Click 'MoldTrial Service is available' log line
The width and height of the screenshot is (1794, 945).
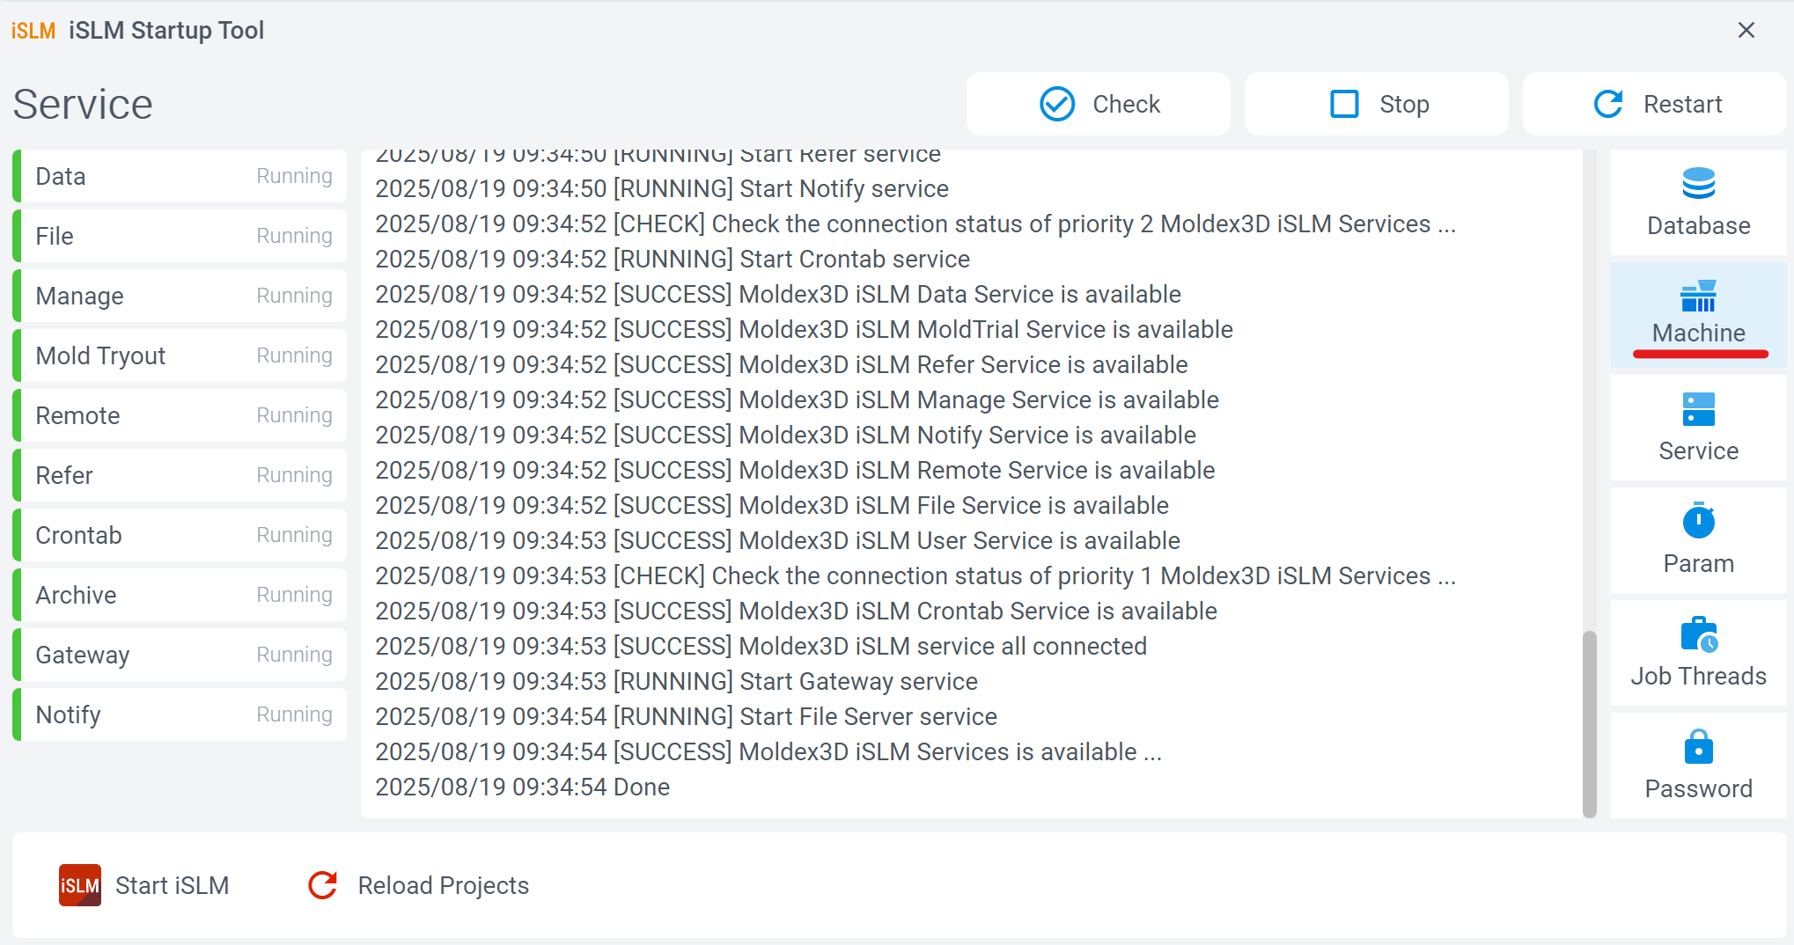pyautogui.click(x=804, y=329)
